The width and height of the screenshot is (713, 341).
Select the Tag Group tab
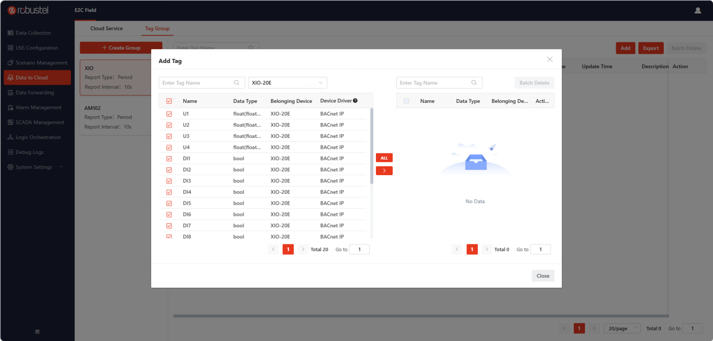click(x=157, y=28)
